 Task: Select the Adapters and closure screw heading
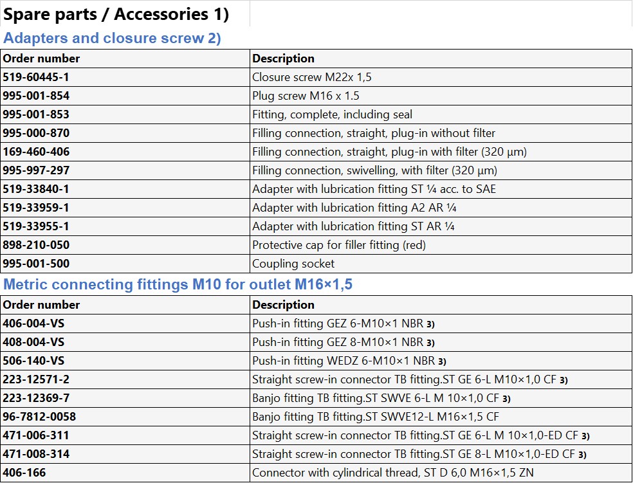112,38
